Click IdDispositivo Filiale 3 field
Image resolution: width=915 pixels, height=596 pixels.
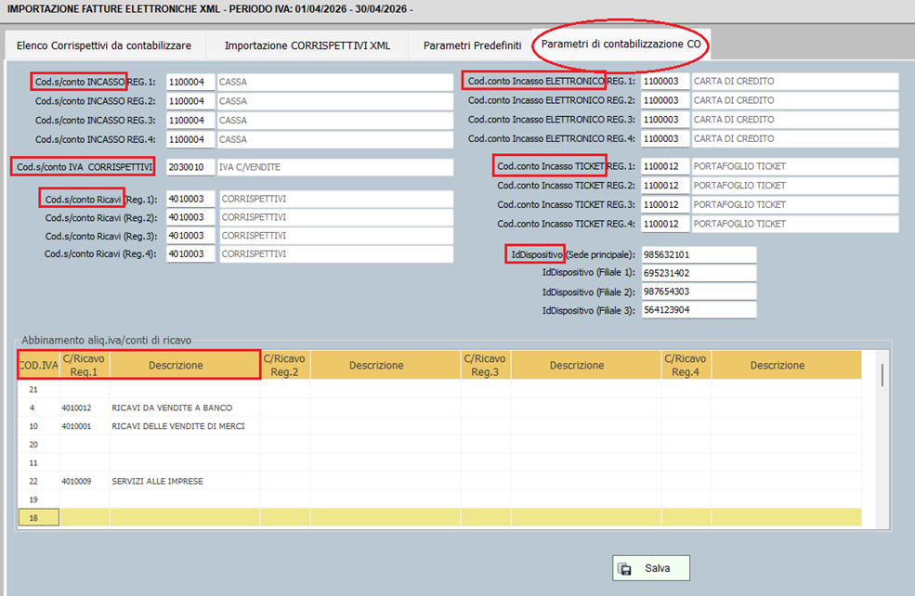pyautogui.click(x=698, y=310)
